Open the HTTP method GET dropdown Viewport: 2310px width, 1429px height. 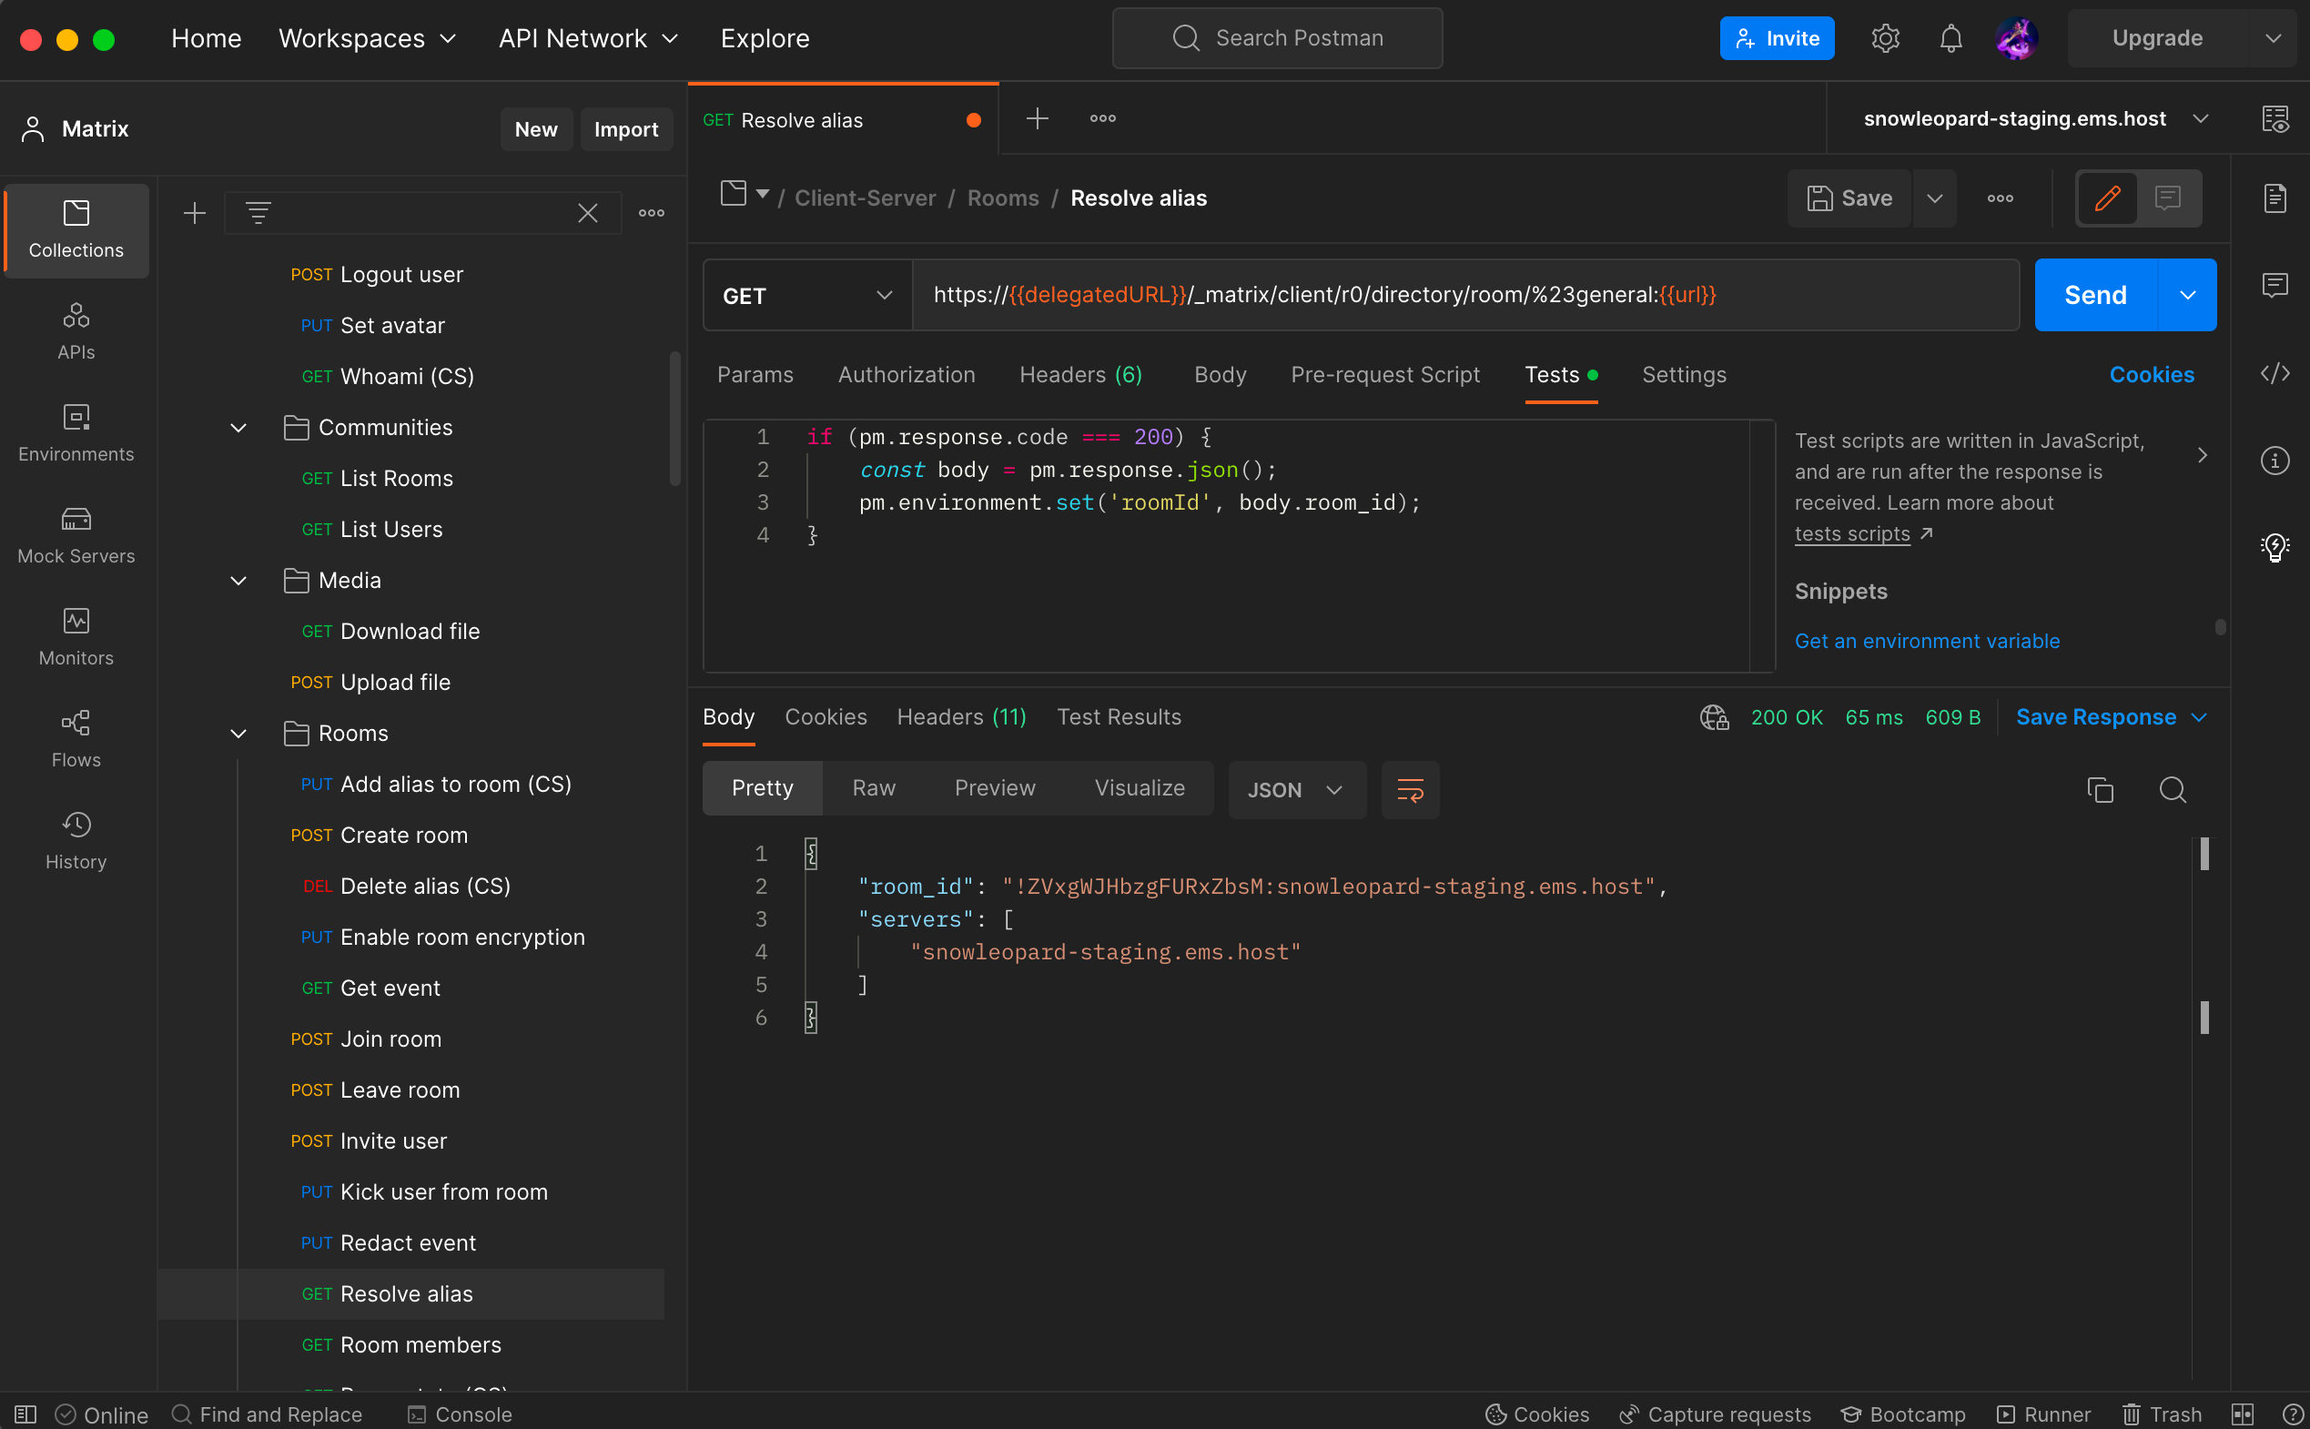tap(808, 295)
